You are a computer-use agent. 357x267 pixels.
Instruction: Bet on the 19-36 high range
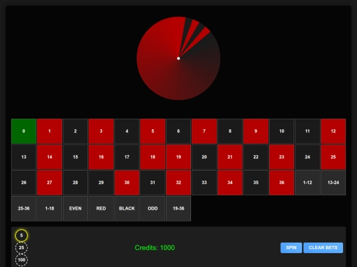[178, 208]
